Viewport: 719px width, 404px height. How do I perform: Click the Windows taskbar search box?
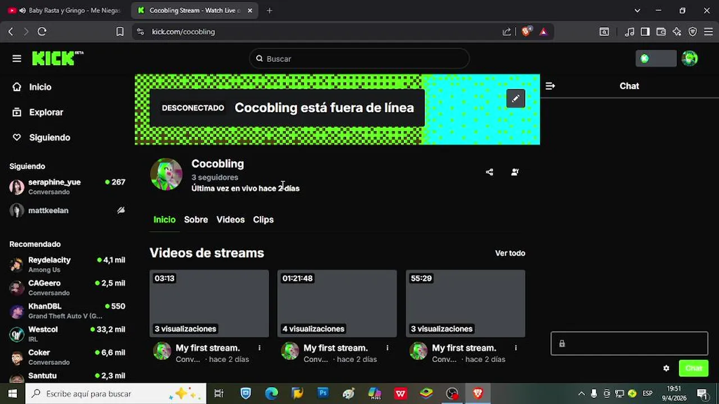pyautogui.click(x=116, y=394)
